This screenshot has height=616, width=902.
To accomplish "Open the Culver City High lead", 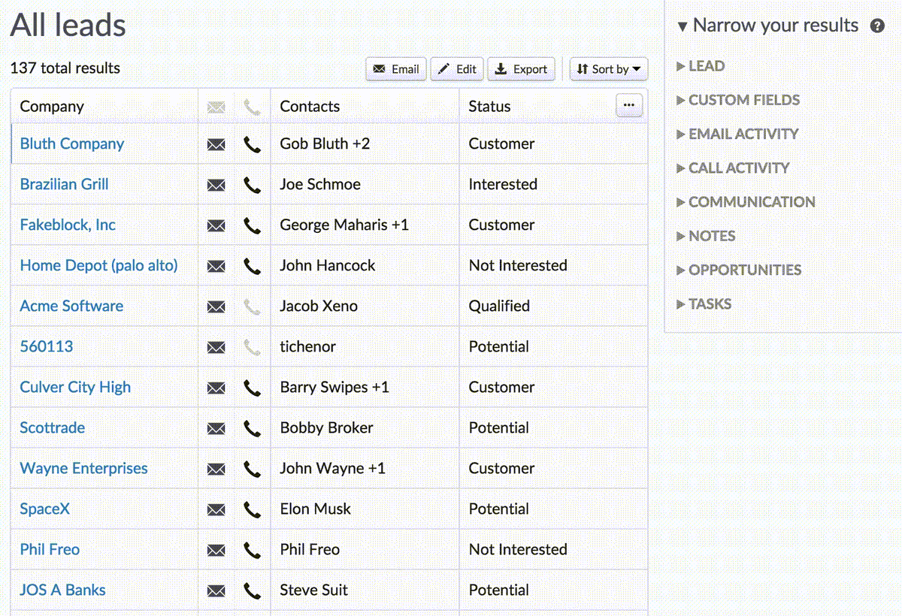I will click(x=75, y=387).
